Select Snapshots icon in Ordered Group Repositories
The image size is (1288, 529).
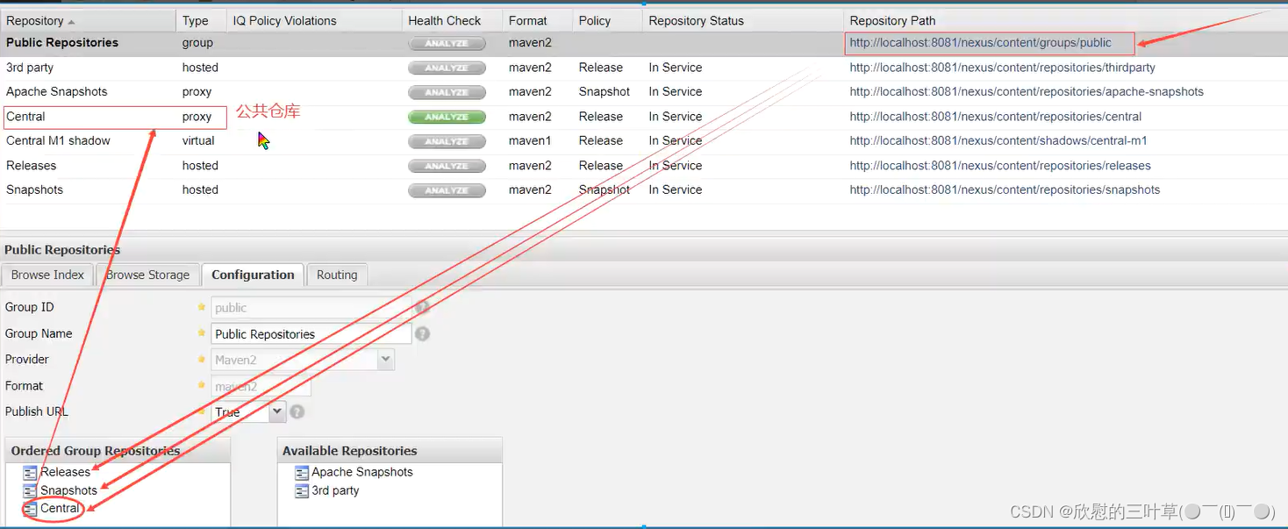31,490
